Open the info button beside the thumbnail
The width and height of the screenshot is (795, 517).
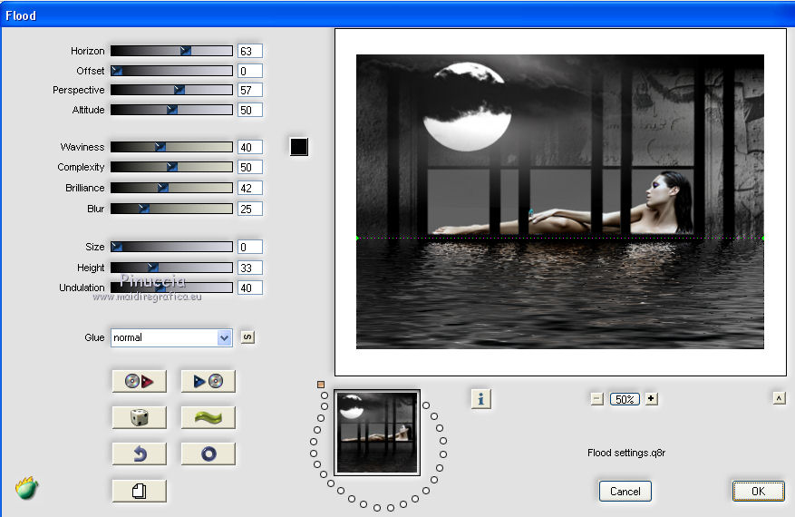(480, 398)
